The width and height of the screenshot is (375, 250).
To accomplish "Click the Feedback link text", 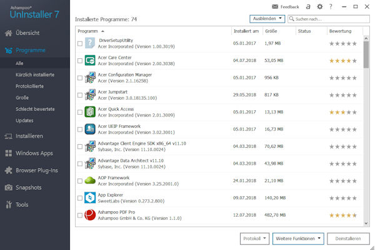I will point(289,7).
